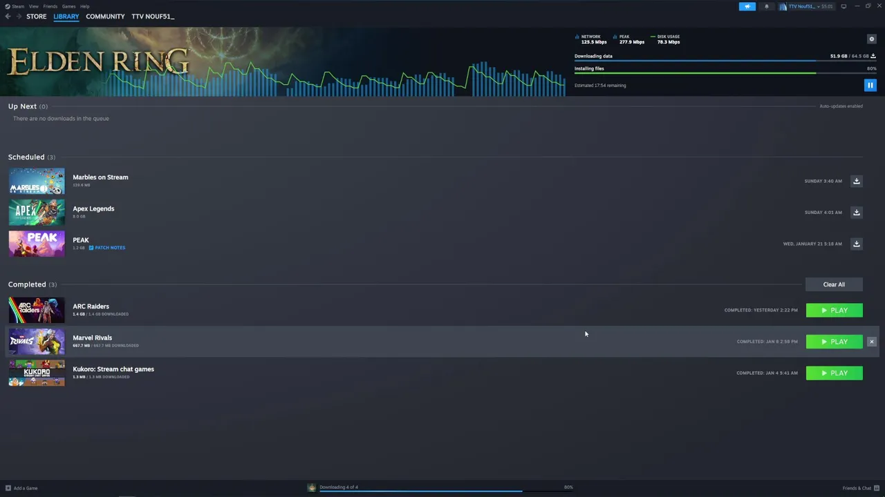Go back with the left arrow
Screen dimensions: 885x497
[8, 17]
